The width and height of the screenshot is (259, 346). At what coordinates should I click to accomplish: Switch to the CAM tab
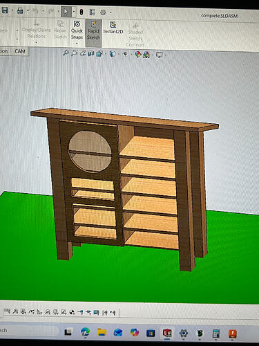click(20, 51)
